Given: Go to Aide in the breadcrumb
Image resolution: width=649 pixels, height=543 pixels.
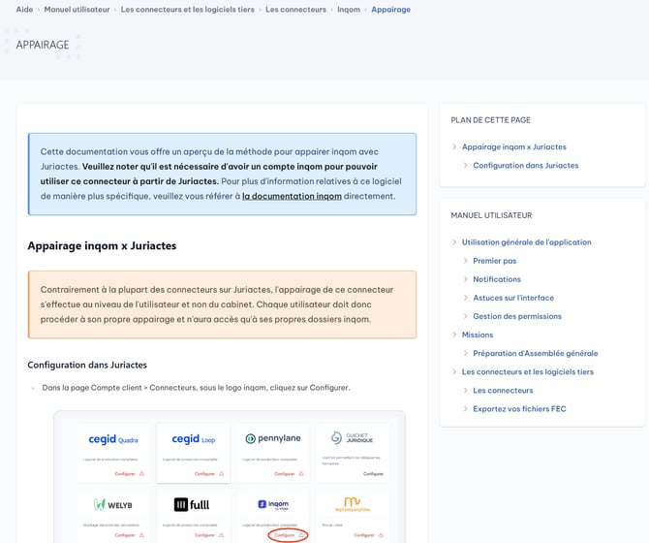Looking at the screenshot, I should [x=24, y=10].
